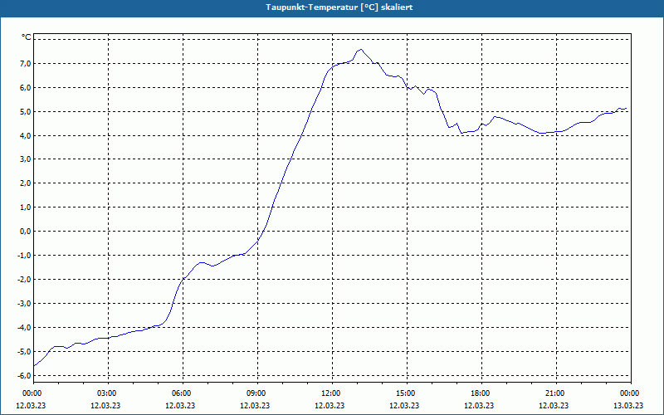The image size is (664, 415).
Task: Select the 12.03.23 date beneath 03:00
Action: (105, 405)
